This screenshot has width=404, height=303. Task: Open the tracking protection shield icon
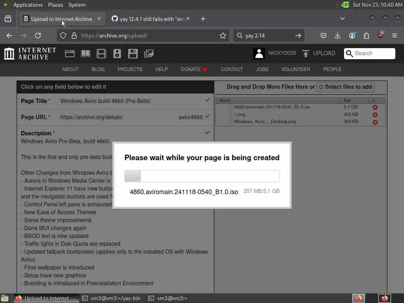[x=63, y=36]
